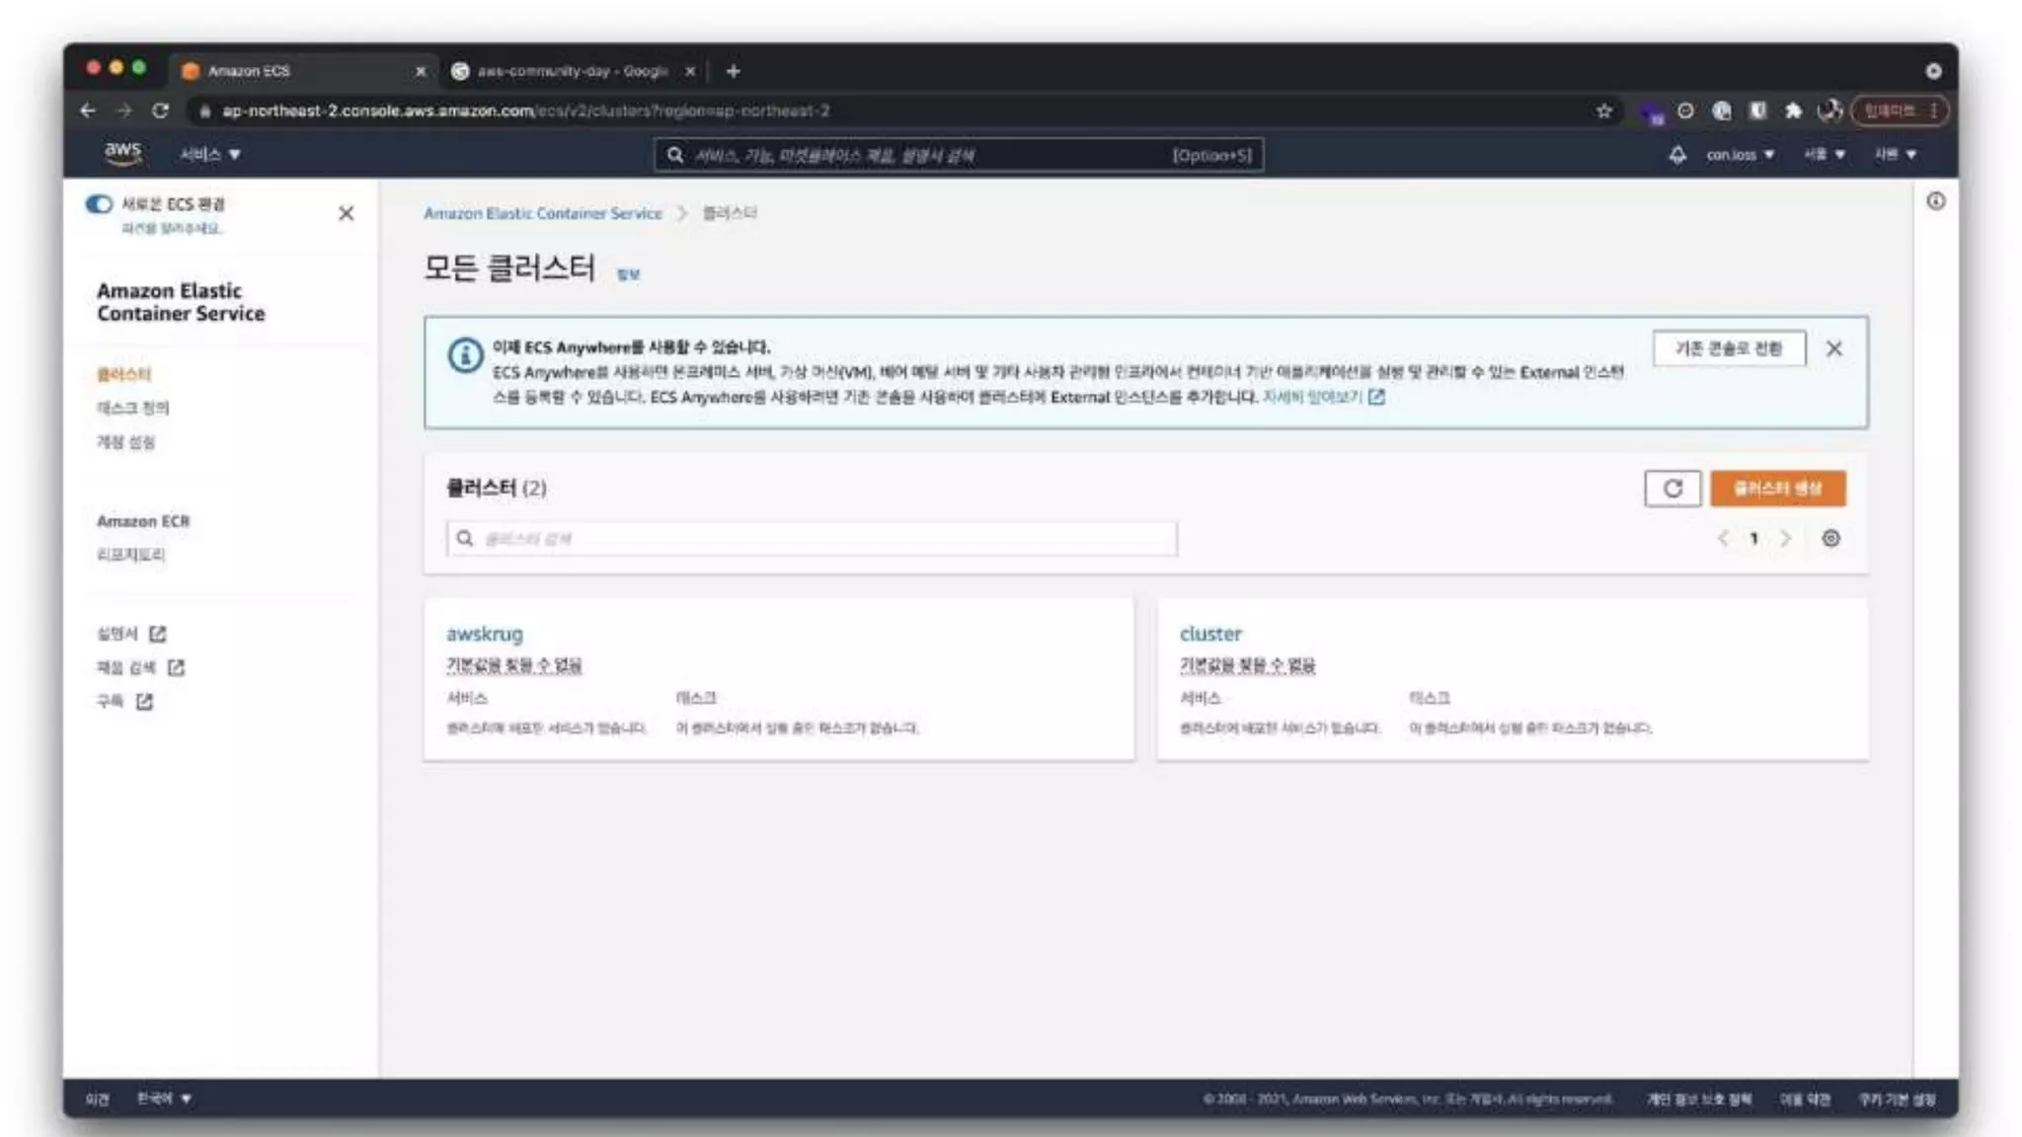Open cluster list preferences gear icon
This screenshot has width=2022, height=1137.
pyautogui.click(x=1830, y=539)
